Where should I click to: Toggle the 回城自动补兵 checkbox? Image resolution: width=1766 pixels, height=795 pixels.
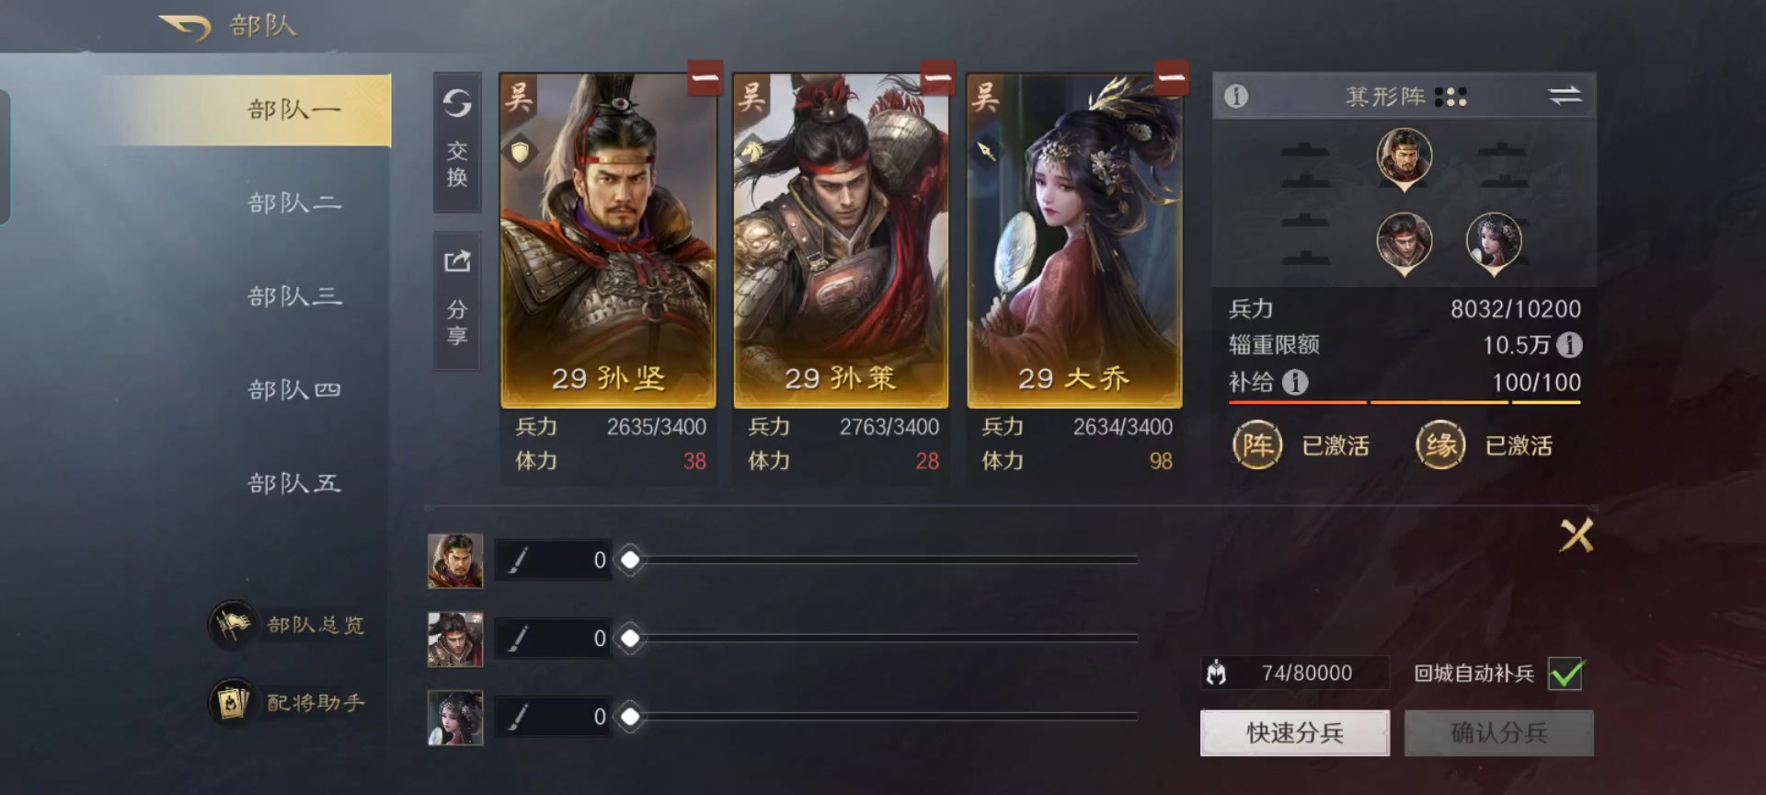(1565, 674)
